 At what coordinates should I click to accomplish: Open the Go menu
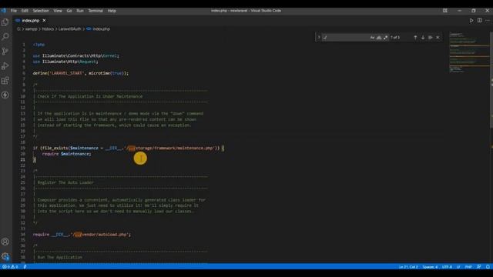coord(69,11)
